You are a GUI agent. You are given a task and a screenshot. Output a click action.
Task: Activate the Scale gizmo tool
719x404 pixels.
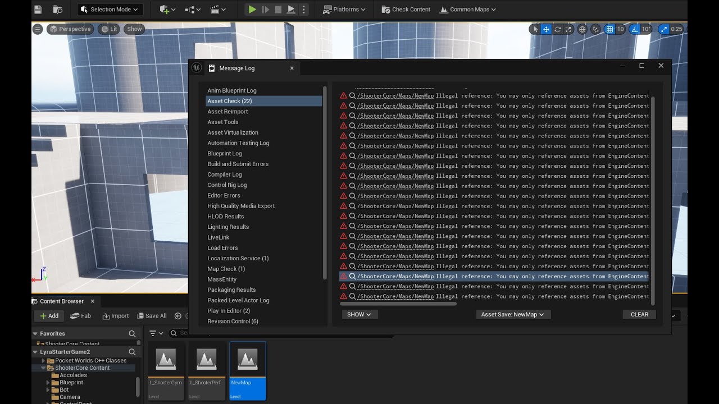[568, 29]
